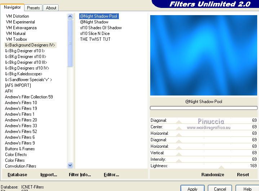Click the Import... button

[x=49, y=175]
